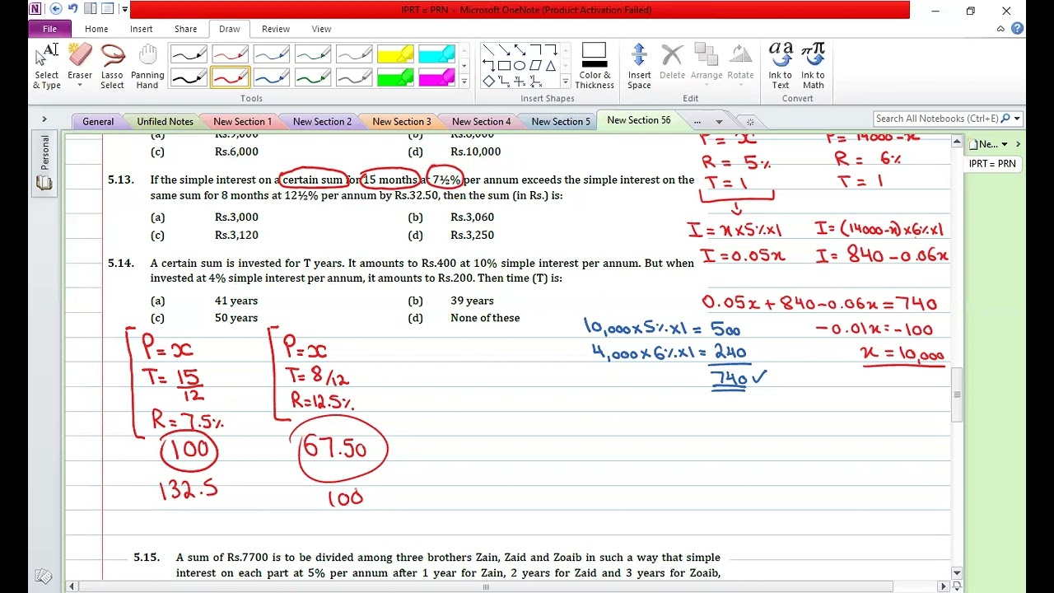This screenshot has width=1054, height=593.
Task: Pick the Panning Hand tool
Action: (x=147, y=66)
